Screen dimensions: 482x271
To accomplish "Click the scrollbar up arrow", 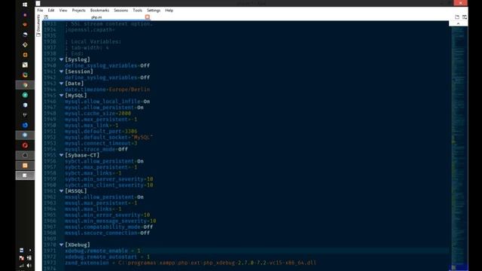I will tap(458, 23).
